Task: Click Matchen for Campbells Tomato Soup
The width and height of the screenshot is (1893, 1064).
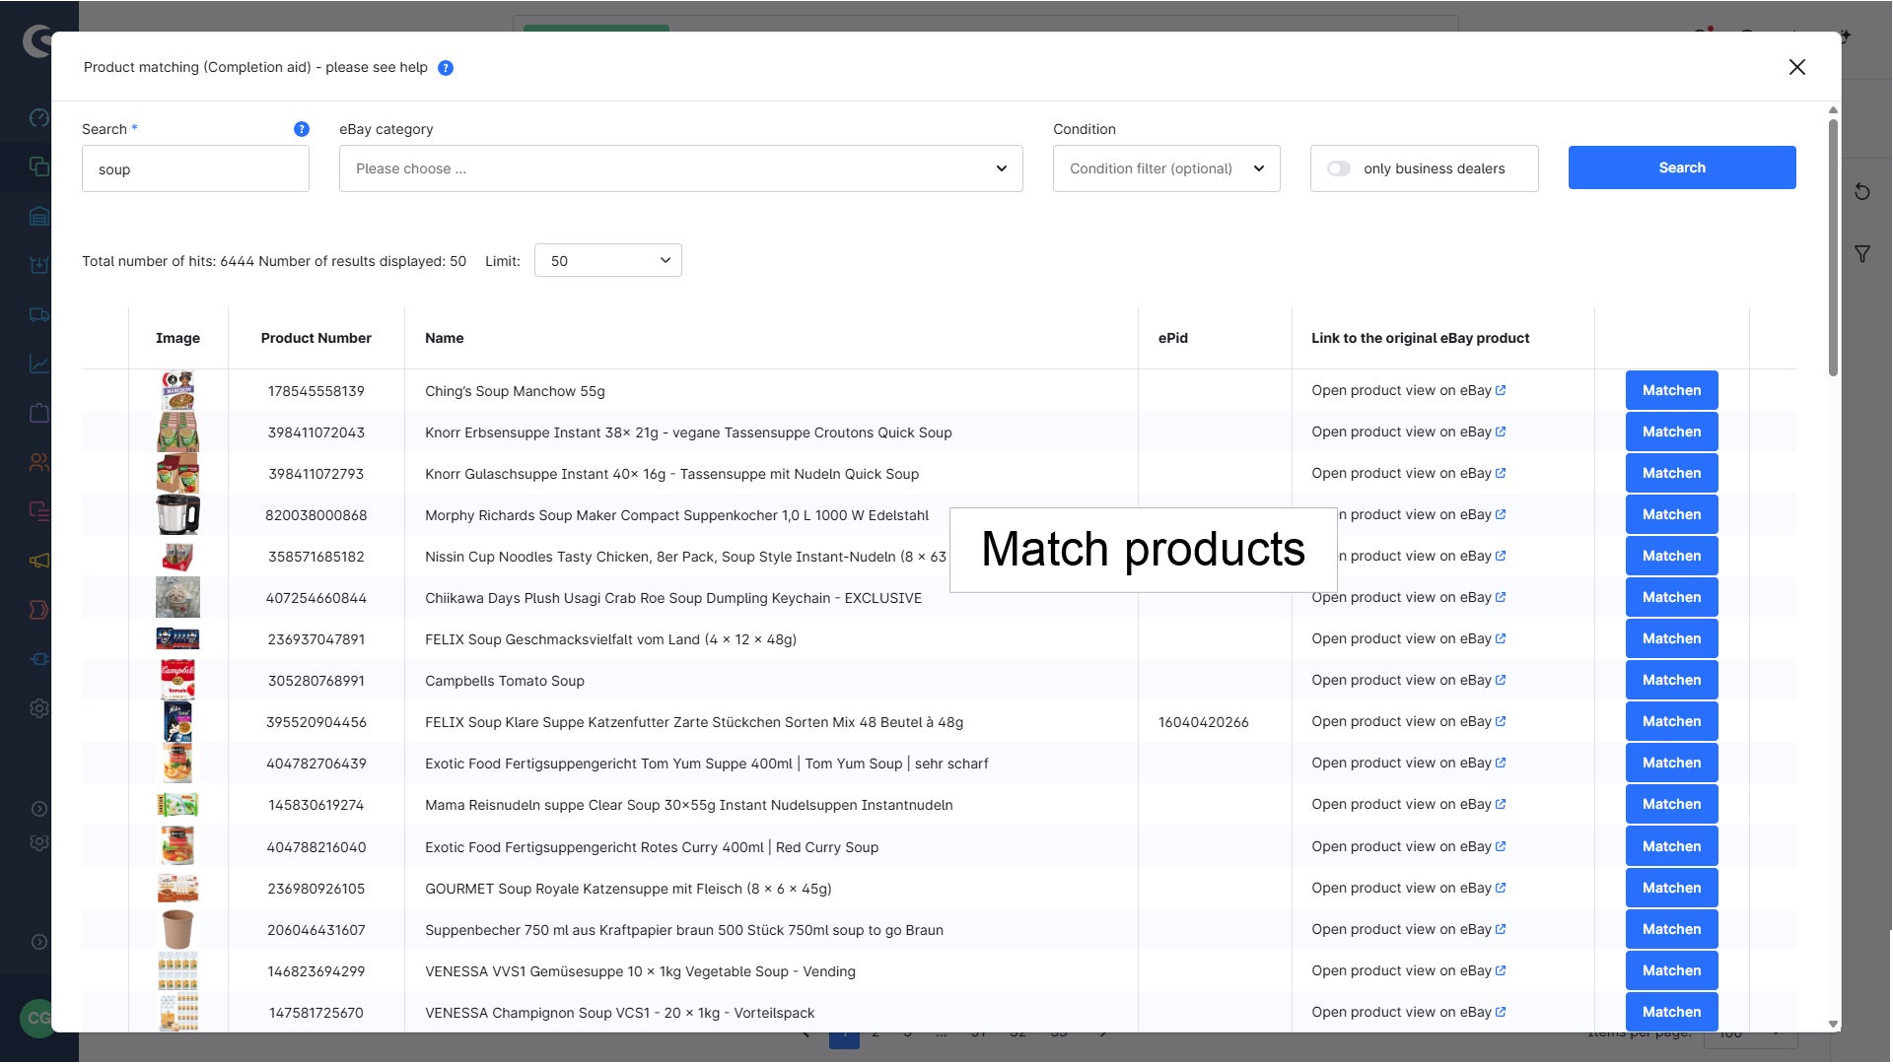Action: 1671,680
